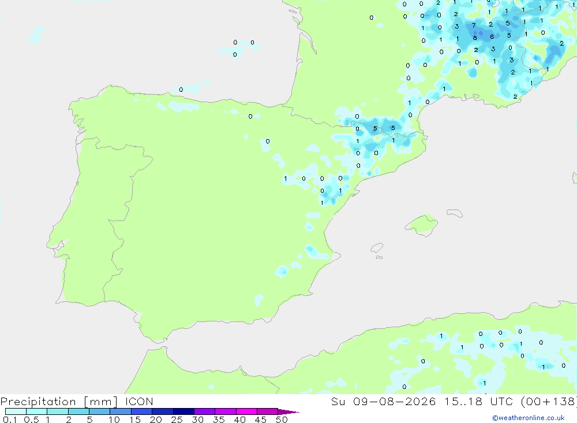Screen dimensions: 577x423
Task: Click the ICON model name label
Action: pyautogui.click(x=139, y=401)
